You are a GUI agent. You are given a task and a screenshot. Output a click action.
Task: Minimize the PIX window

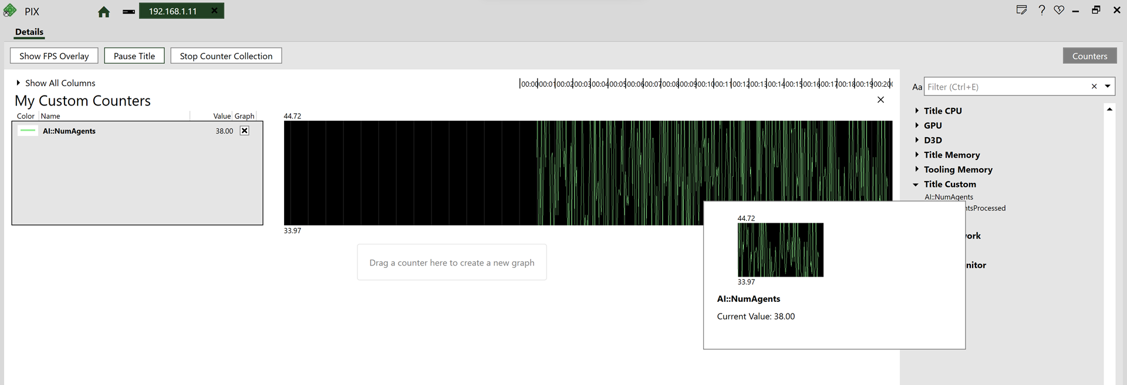(x=1075, y=11)
